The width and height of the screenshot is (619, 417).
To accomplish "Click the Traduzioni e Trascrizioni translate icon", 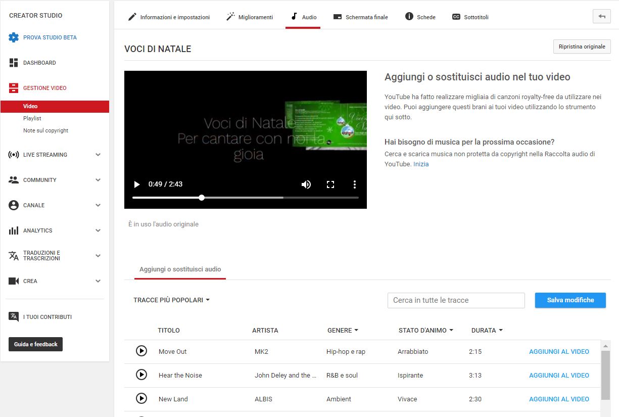I will click(x=14, y=256).
